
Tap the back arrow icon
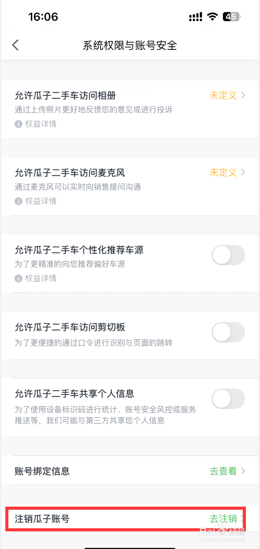[15, 45]
